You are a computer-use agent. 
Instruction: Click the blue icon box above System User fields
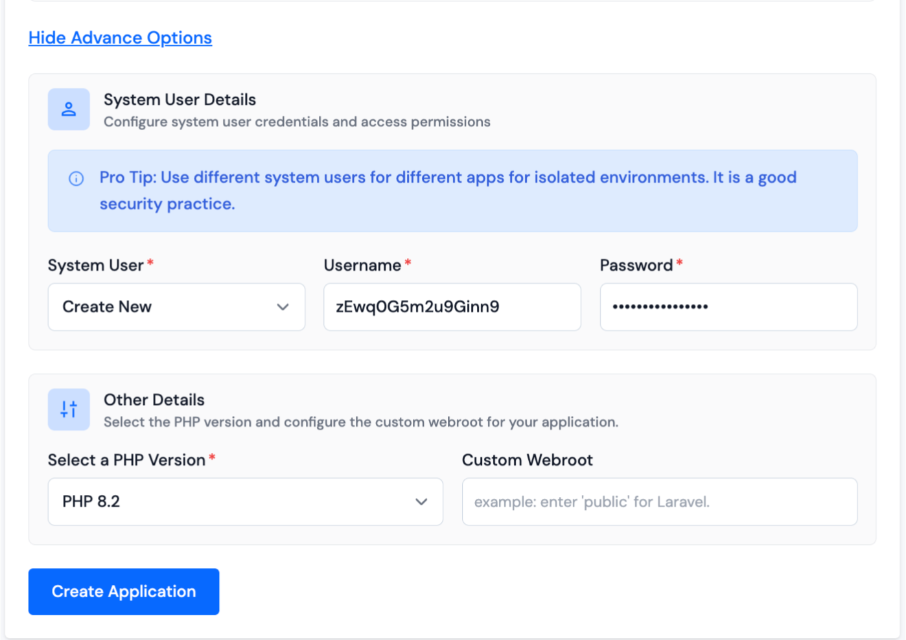pos(69,109)
